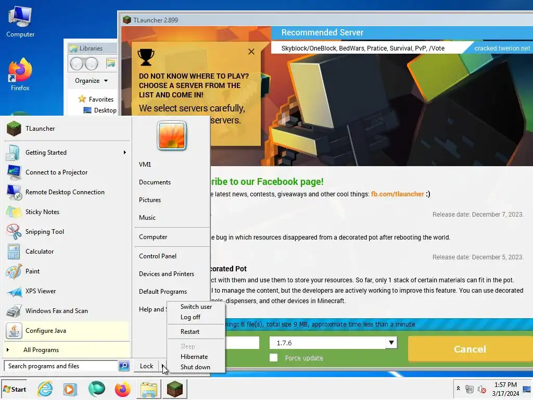Click the search magnifier icon
This screenshot has height=400, width=533.
pos(124,366)
